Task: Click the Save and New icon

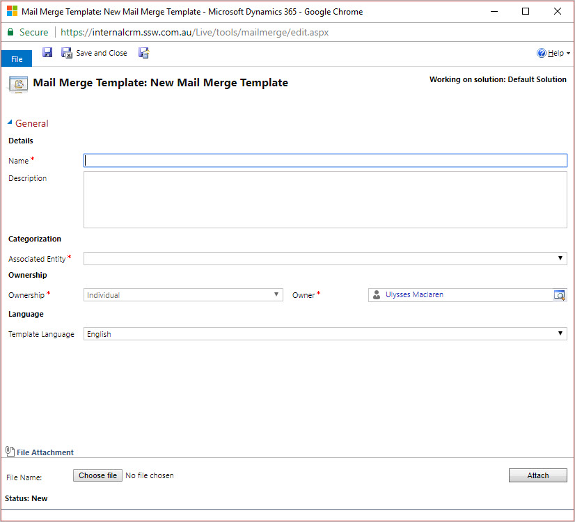Action: click(143, 53)
